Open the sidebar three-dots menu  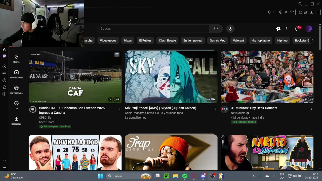coord(4,167)
